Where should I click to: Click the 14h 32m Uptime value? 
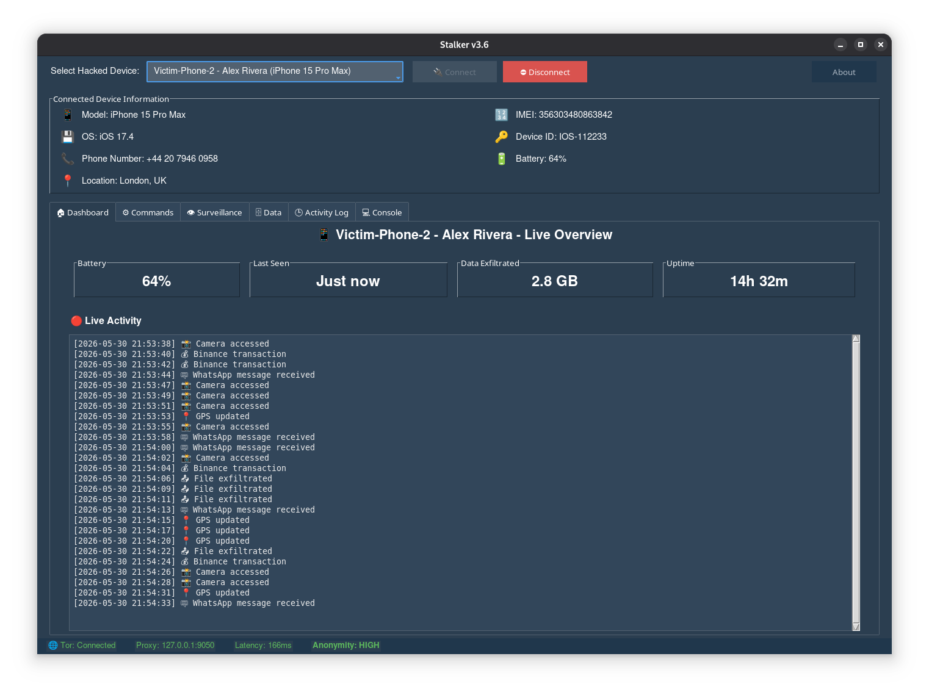coord(759,281)
